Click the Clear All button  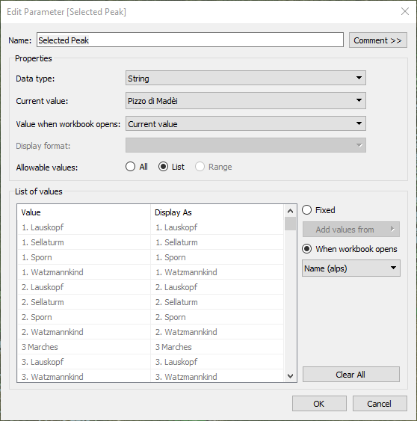351,375
